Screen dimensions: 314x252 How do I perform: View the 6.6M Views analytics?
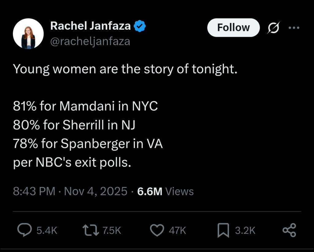(x=166, y=191)
